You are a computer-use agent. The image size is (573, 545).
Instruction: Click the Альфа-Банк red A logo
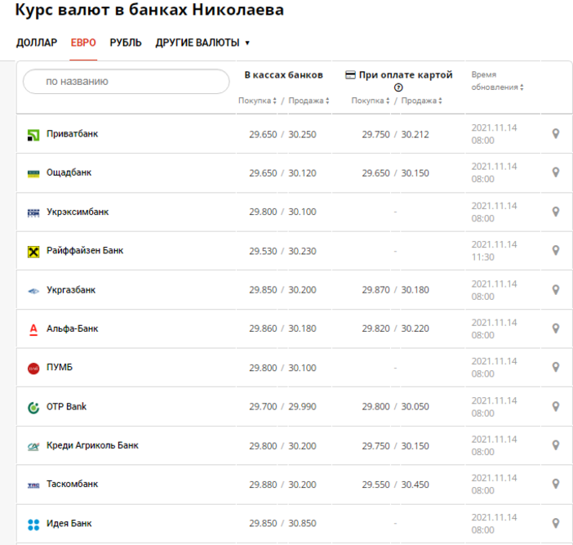click(33, 329)
